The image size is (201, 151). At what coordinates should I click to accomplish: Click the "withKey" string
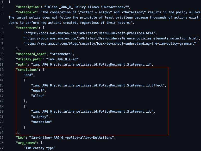pos(40,117)
